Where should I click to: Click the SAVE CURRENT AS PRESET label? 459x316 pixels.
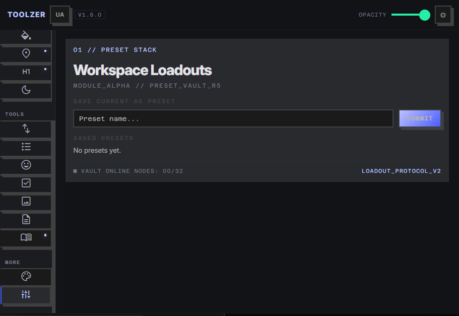[x=124, y=101]
